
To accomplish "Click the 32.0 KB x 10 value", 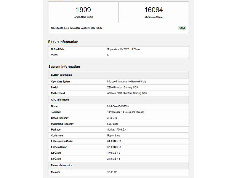I will pos(114,147).
